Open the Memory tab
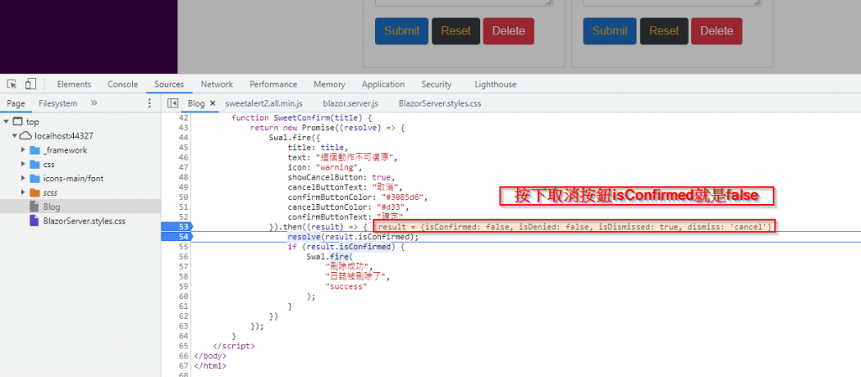The image size is (861, 377). [x=329, y=85]
